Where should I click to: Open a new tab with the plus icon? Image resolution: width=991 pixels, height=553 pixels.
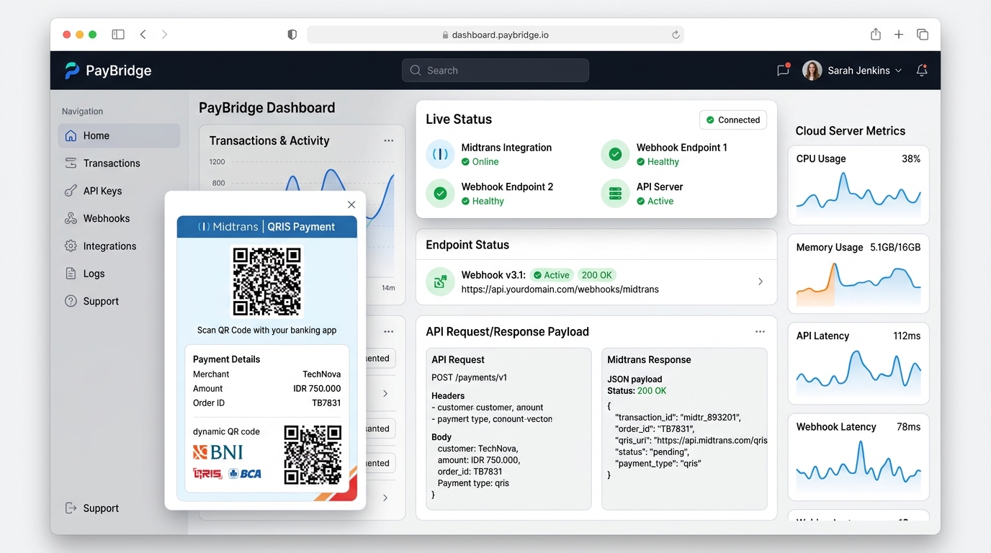click(x=899, y=35)
